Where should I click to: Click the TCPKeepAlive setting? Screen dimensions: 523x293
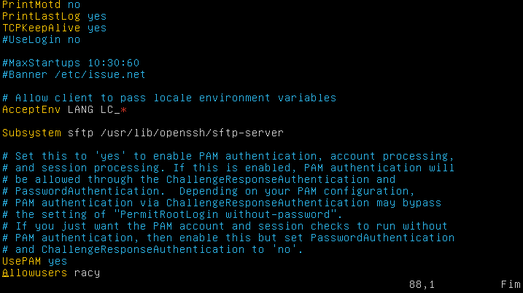click(41, 28)
